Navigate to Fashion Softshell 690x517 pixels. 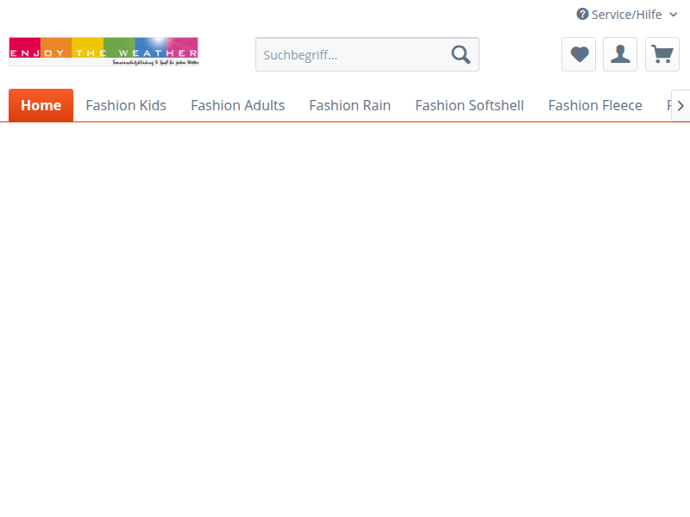(469, 105)
